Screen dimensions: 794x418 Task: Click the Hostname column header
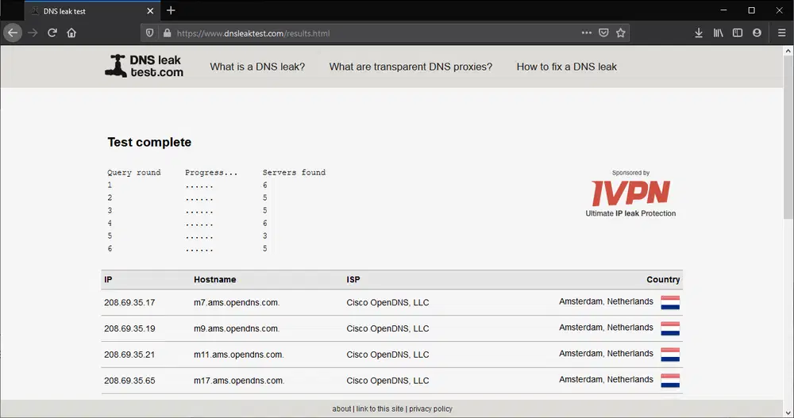coord(214,279)
